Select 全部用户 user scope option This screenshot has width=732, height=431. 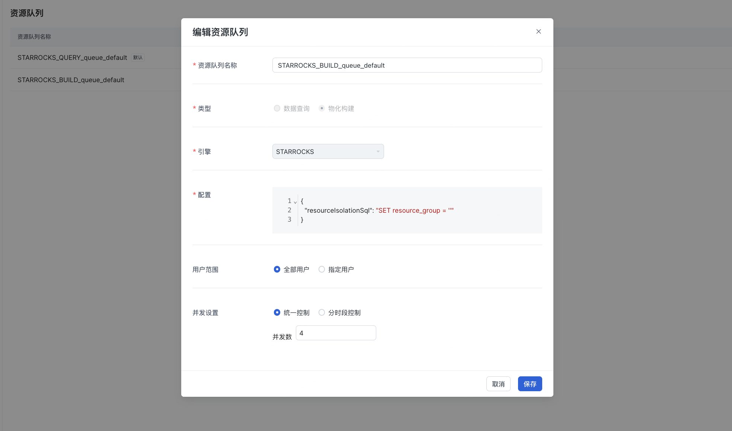[277, 269]
